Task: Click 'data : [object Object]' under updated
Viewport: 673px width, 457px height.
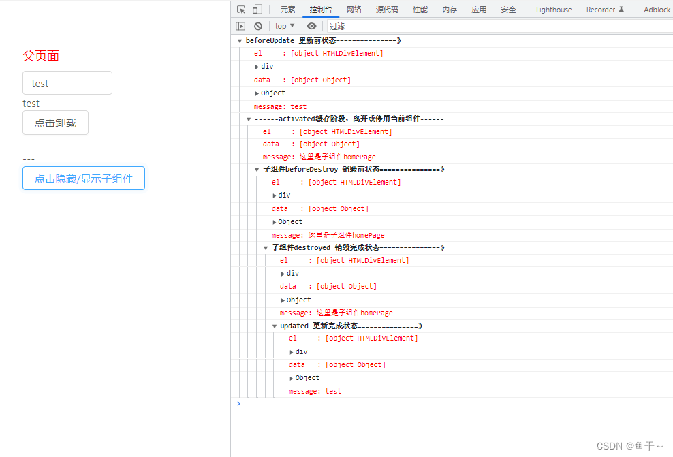Action: pyautogui.click(x=337, y=365)
